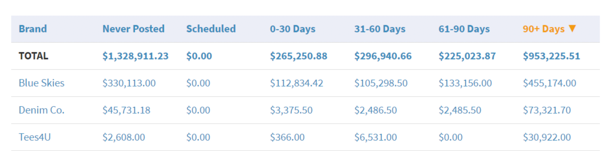Screen dimensions: 610x151
Task: Click total 0-30 Days amount $265,250.88
Action: [298, 56]
